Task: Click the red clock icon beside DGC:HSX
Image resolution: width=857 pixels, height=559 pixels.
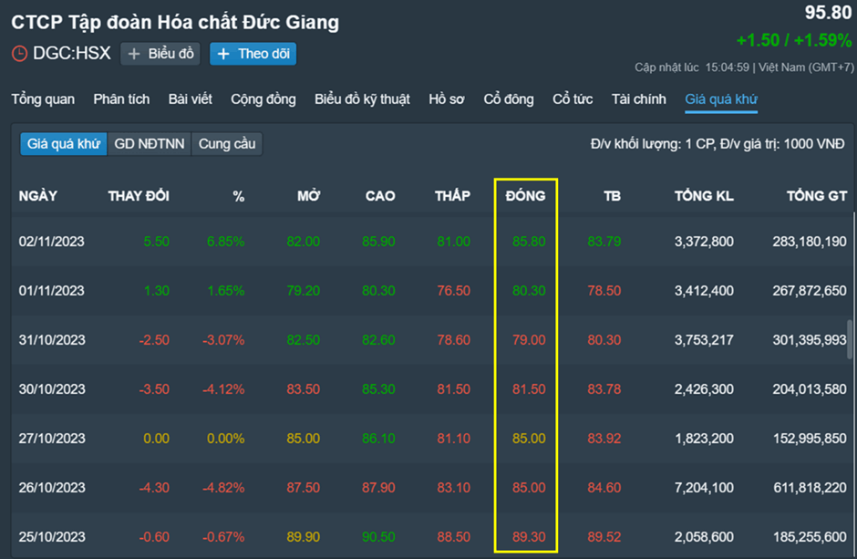Action: pos(20,54)
